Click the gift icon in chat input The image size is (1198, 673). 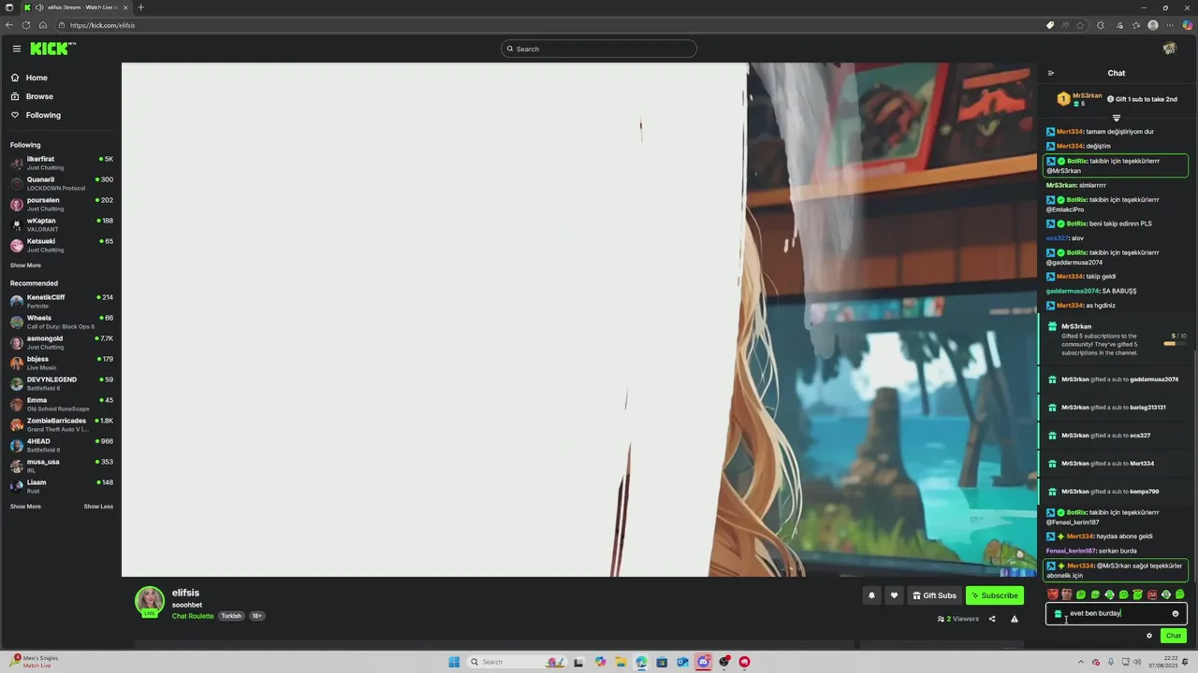(x=1059, y=614)
